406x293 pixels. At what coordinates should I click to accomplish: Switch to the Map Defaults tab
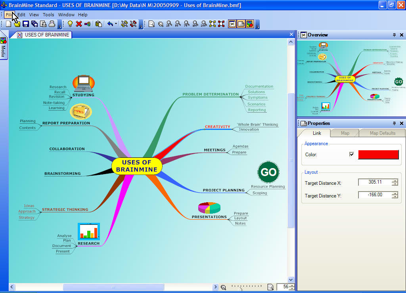(x=383, y=133)
